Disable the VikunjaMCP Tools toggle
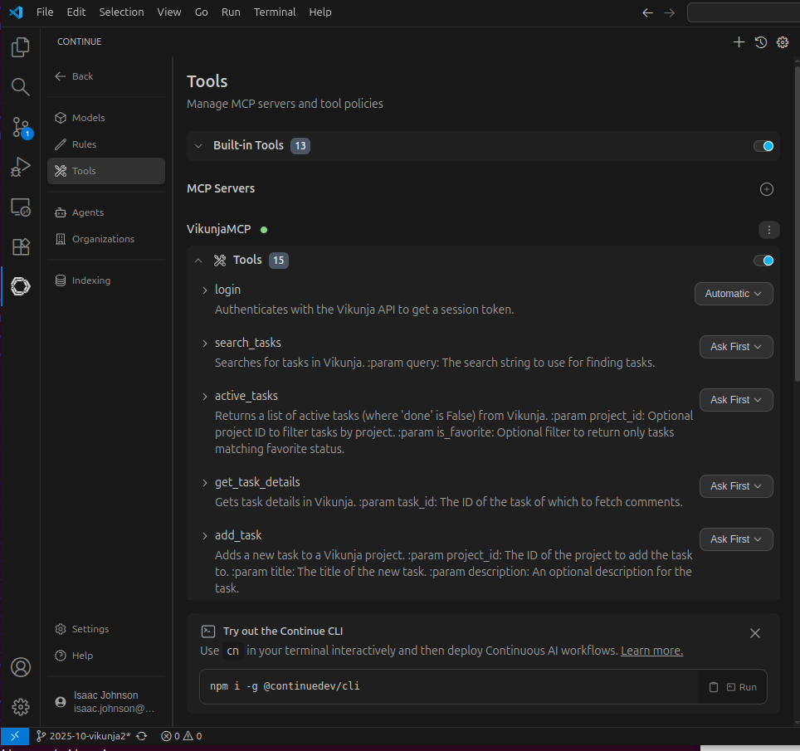Image resolution: width=800 pixels, height=751 pixels. [763, 261]
